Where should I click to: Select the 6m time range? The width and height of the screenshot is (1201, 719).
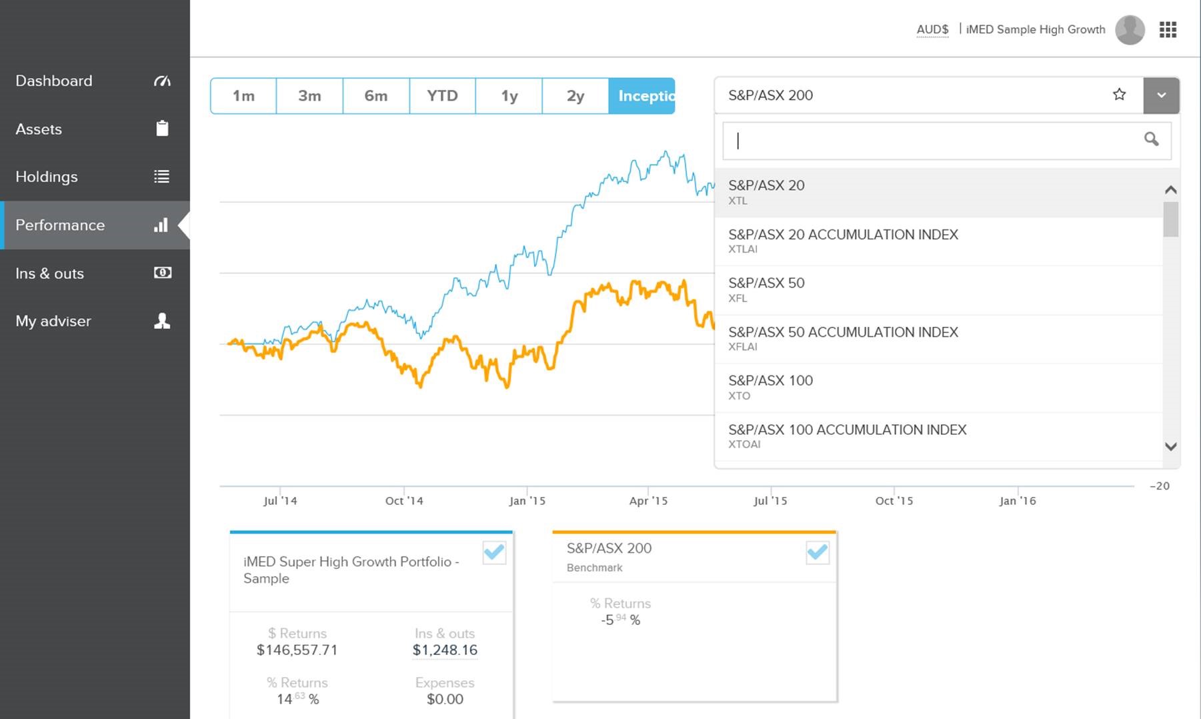[x=376, y=96]
